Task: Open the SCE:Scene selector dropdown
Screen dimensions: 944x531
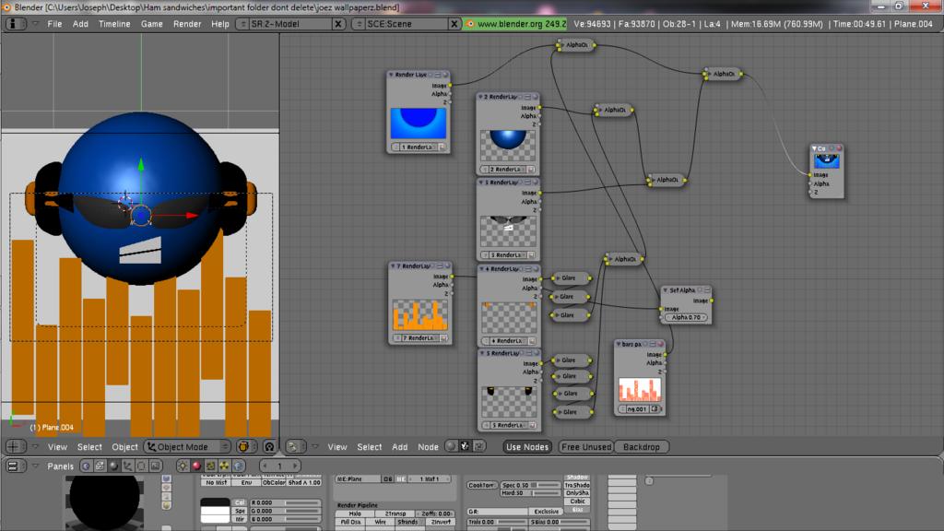Action: click(x=359, y=24)
